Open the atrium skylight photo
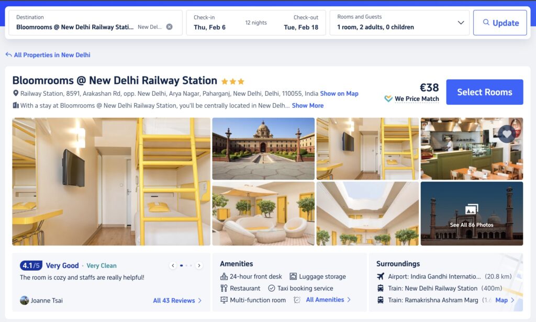The width and height of the screenshot is (536, 322). [367, 214]
